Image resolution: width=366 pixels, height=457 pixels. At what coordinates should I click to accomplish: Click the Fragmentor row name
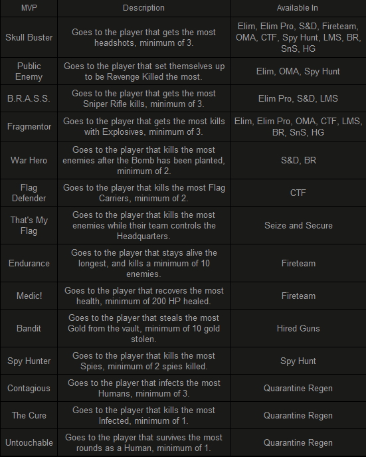pyautogui.click(x=29, y=126)
